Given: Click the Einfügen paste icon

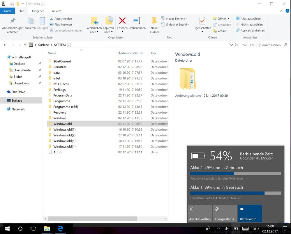Looking at the screenshot, I should click(42, 21).
